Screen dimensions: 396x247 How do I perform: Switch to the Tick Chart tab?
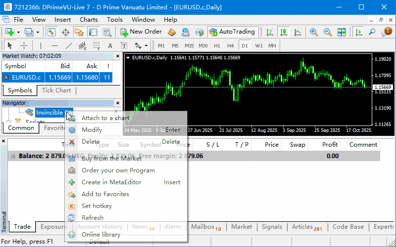(x=56, y=90)
